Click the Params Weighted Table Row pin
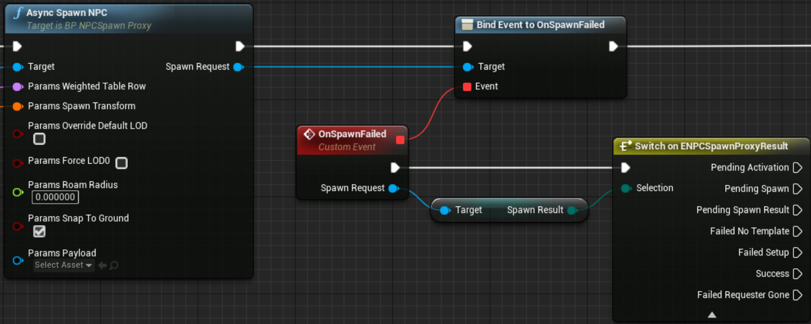This screenshot has width=811, height=324. point(17,87)
